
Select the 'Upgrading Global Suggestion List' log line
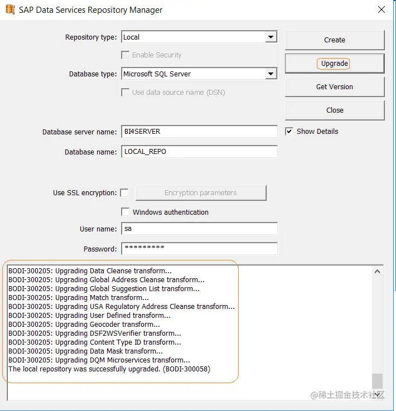point(104,288)
